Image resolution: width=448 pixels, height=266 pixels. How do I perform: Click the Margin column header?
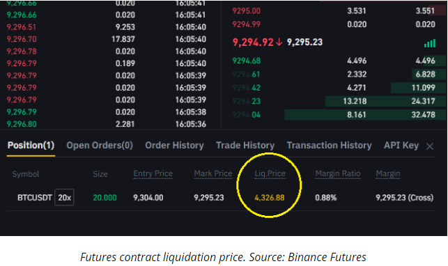(387, 173)
